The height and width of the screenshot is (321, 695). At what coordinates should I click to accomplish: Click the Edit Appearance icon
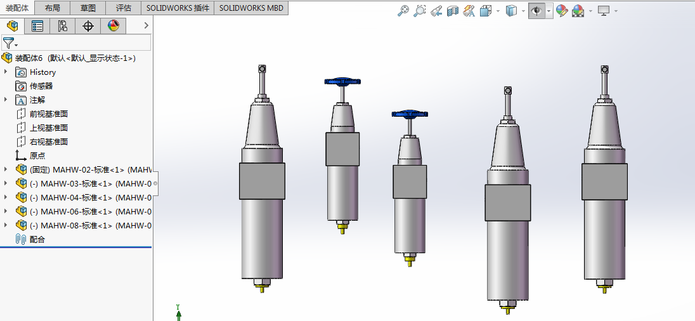click(562, 11)
